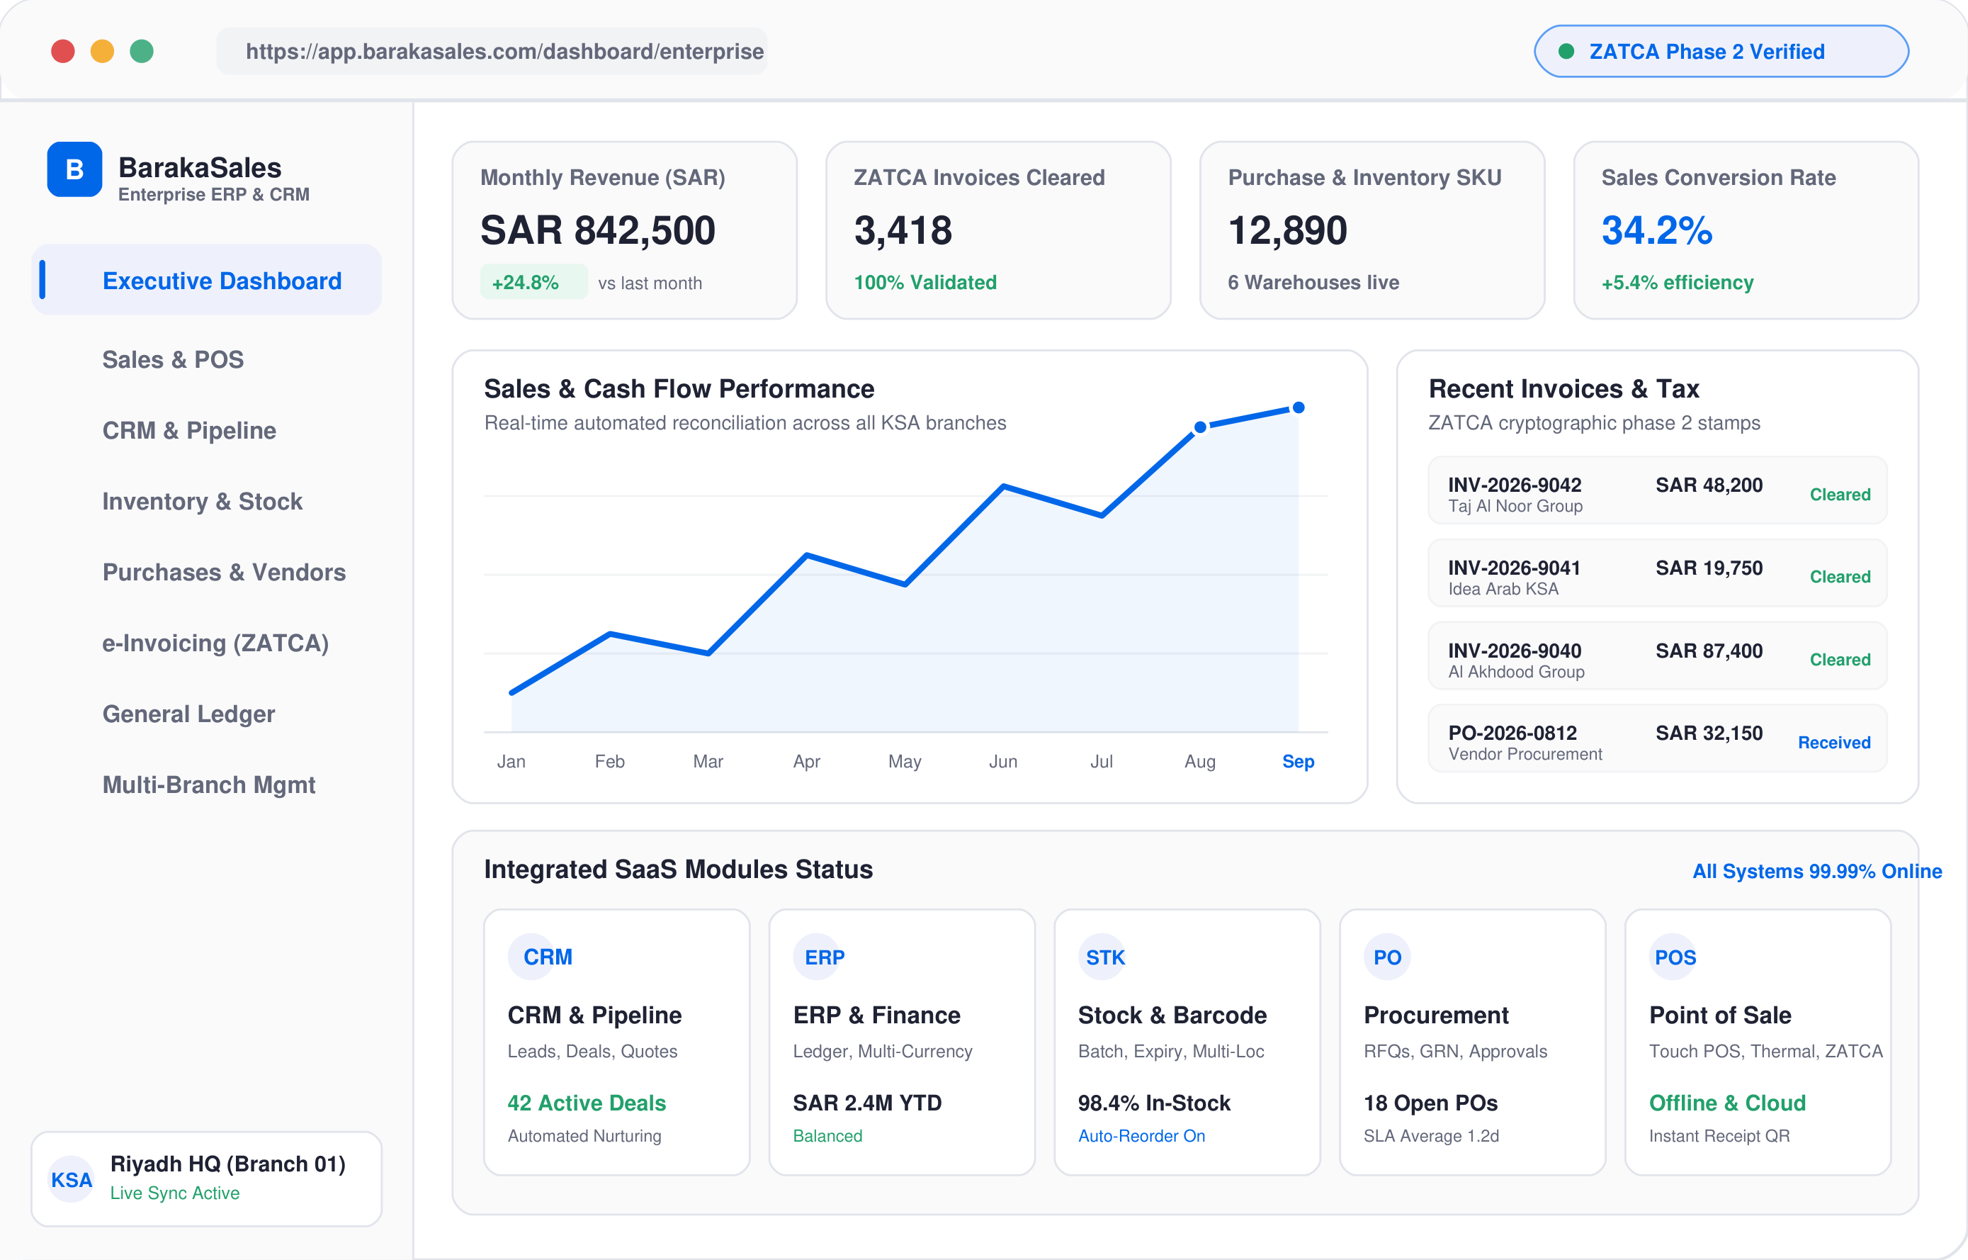This screenshot has height=1260, width=1968.
Task: Navigate to e-Invoicing (ZATCA)
Action: pos(215,643)
